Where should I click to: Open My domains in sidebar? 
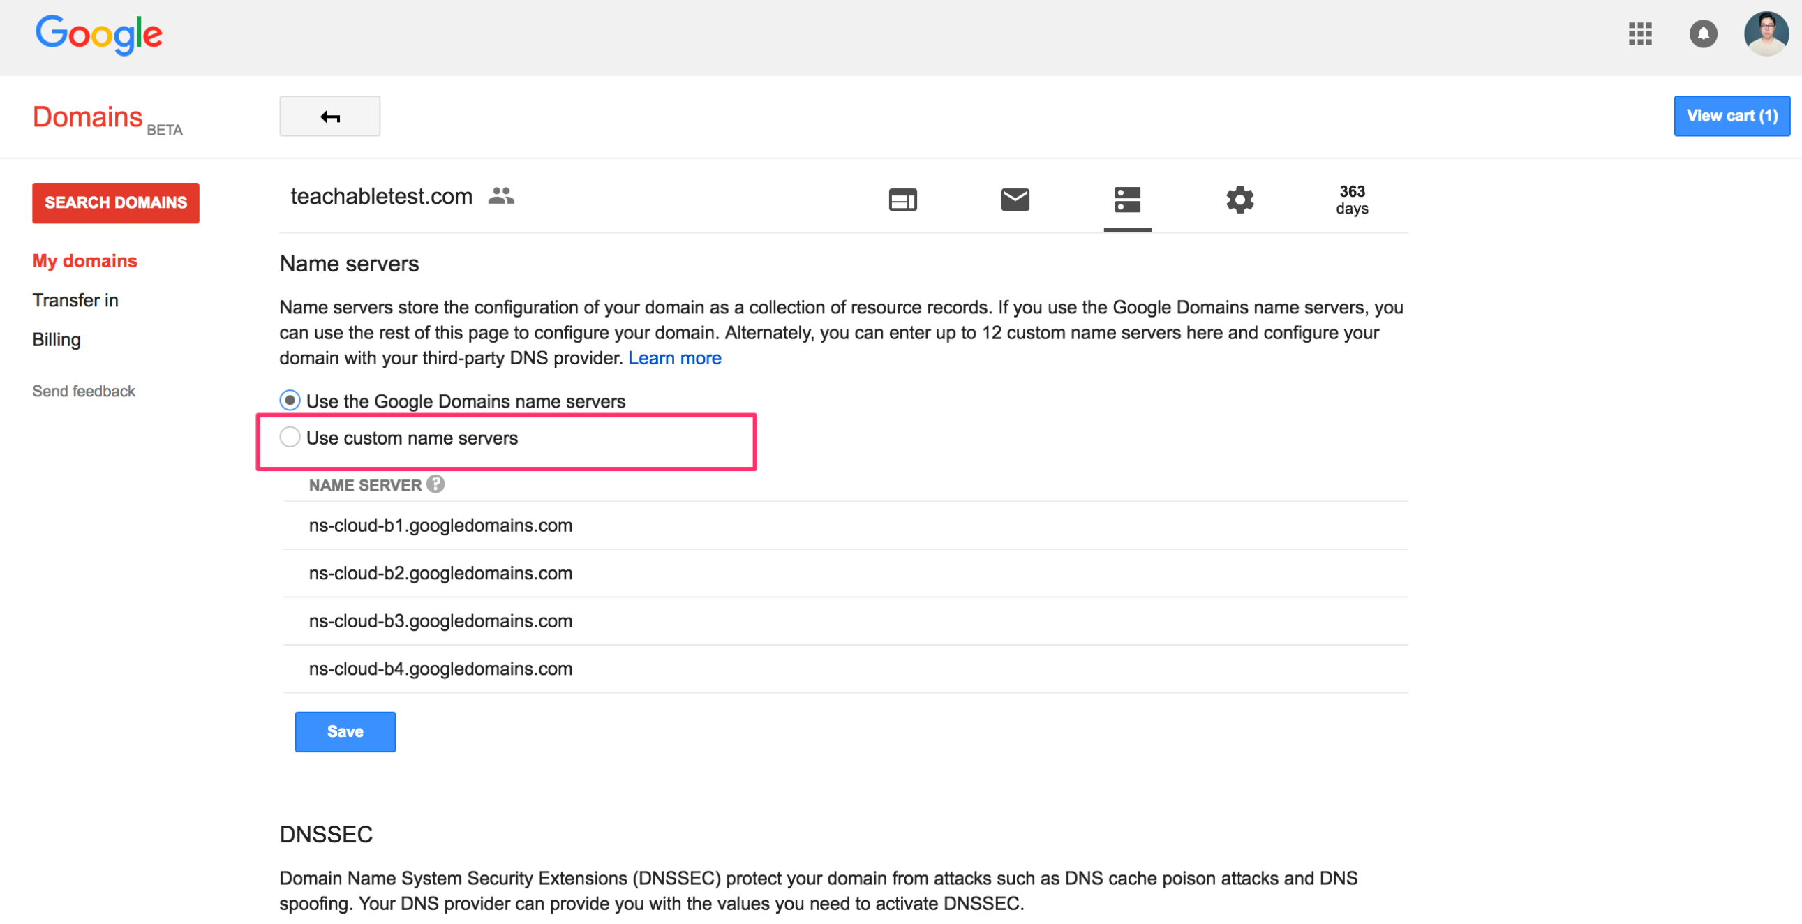click(x=84, y=261)
